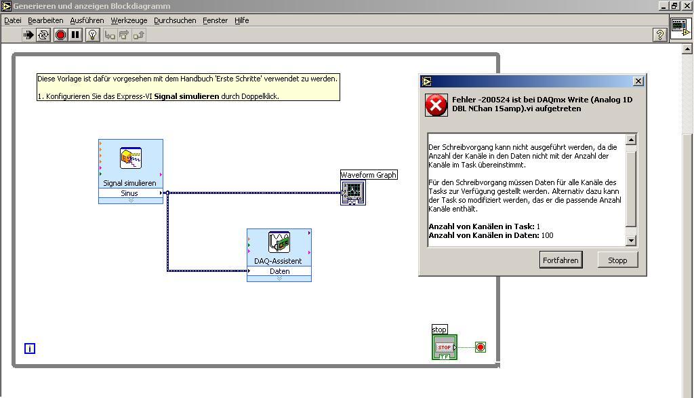Click the red error X icon in dialog
The height and width of the screenshot is (398, 694).
(436, 105)
